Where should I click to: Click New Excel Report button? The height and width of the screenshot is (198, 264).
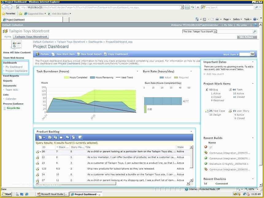point(90,54)
